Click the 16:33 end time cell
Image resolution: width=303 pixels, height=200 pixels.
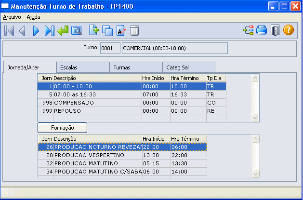point(188,94)
